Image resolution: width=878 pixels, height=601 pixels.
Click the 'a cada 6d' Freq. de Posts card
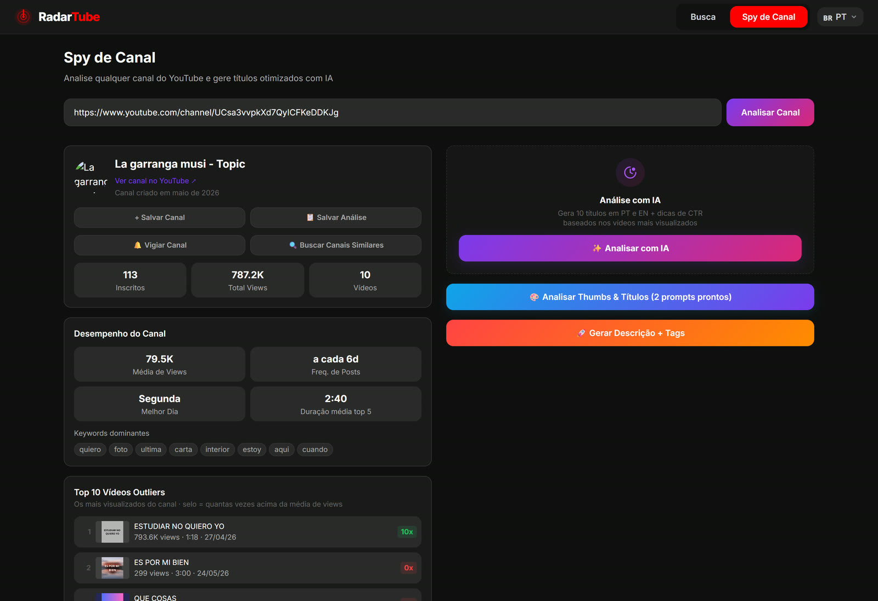(336, 364)
